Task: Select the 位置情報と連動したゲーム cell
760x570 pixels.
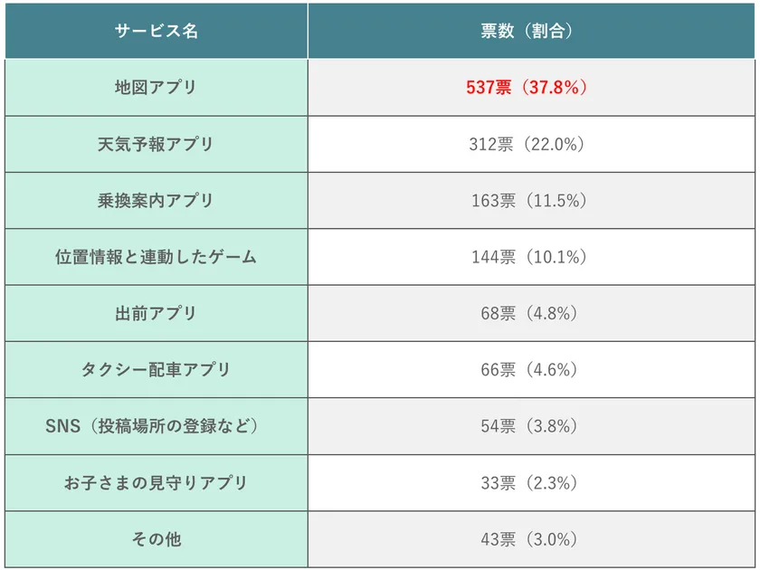Action: (156, 257)
